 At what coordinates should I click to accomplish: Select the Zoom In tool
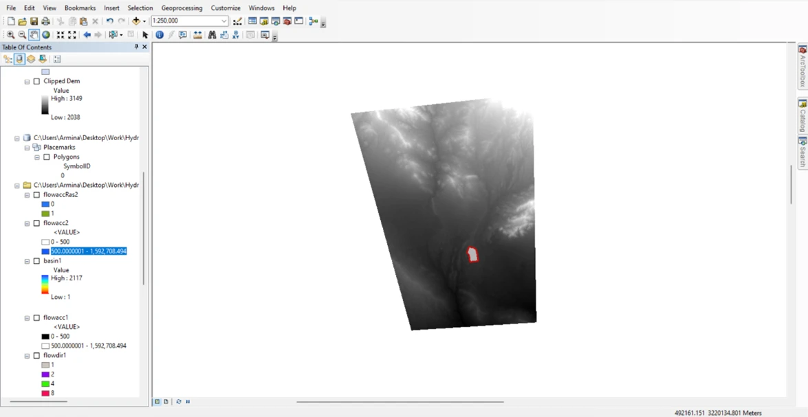pyautogui.click(x=10, y=34)
